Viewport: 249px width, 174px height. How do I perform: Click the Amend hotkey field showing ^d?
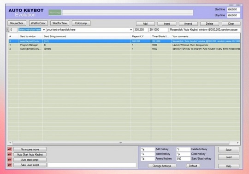pos(148,159)
